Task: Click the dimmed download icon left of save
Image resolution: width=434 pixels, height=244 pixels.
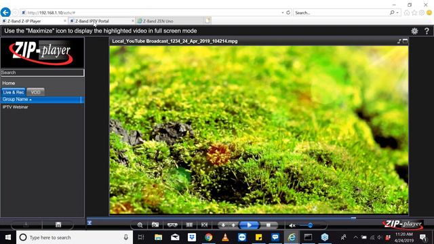Action: click(26, 224)
